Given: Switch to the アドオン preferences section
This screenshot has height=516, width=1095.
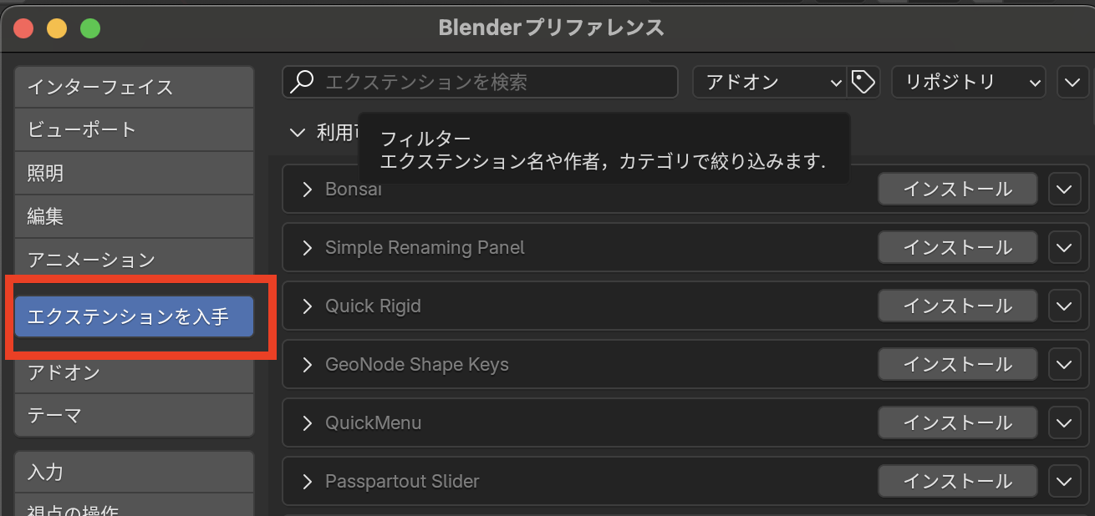Looking at the screenshot, I should click(134, 373).
